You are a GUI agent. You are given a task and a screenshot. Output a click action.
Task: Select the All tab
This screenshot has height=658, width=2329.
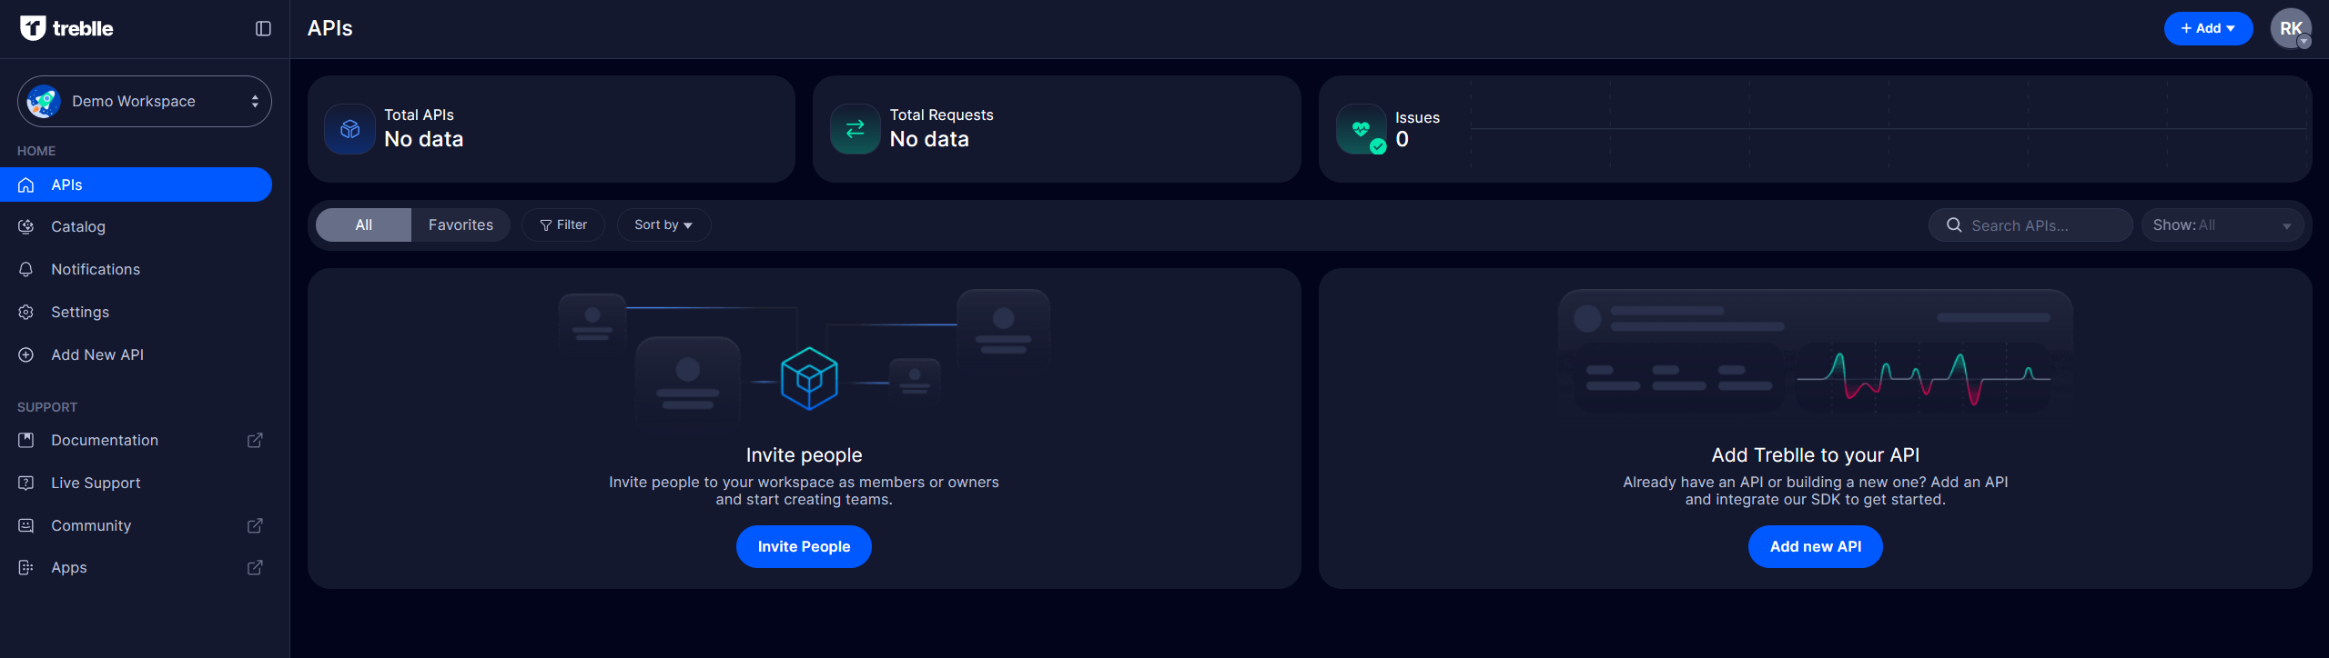[x=363, y=224]
